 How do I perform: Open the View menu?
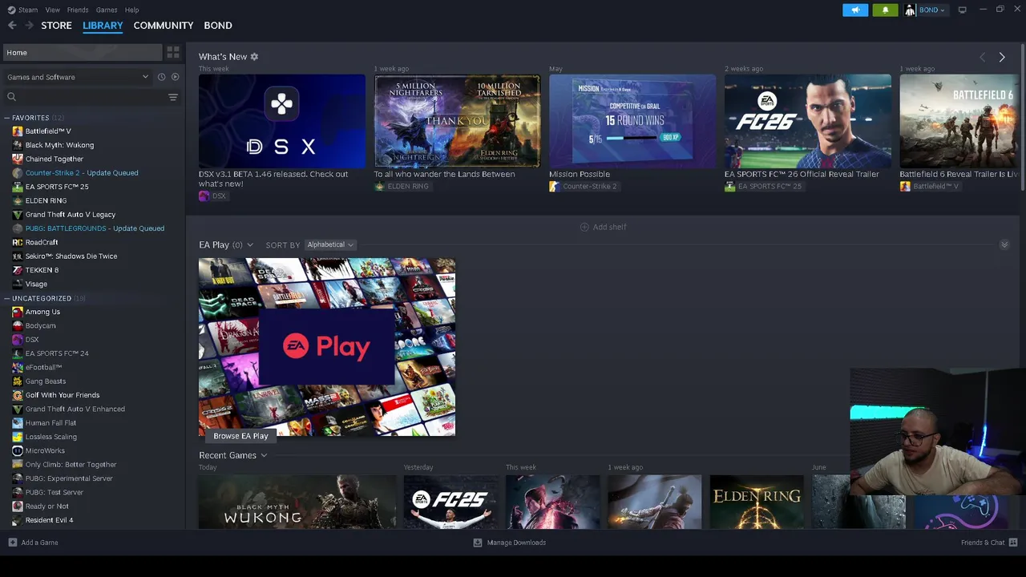click(x=53, y=10)
